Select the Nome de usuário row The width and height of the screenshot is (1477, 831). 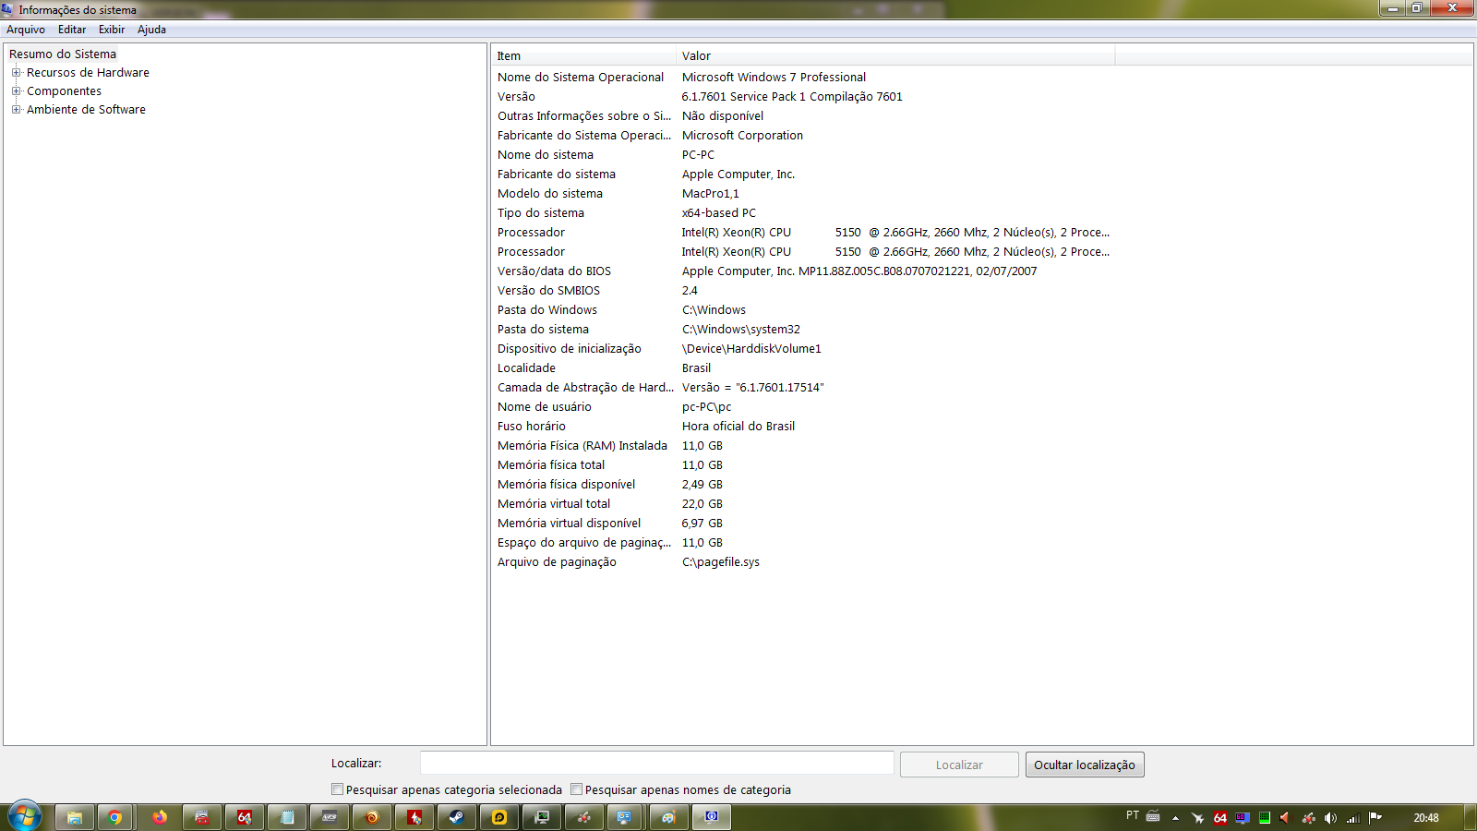(803, 407)
